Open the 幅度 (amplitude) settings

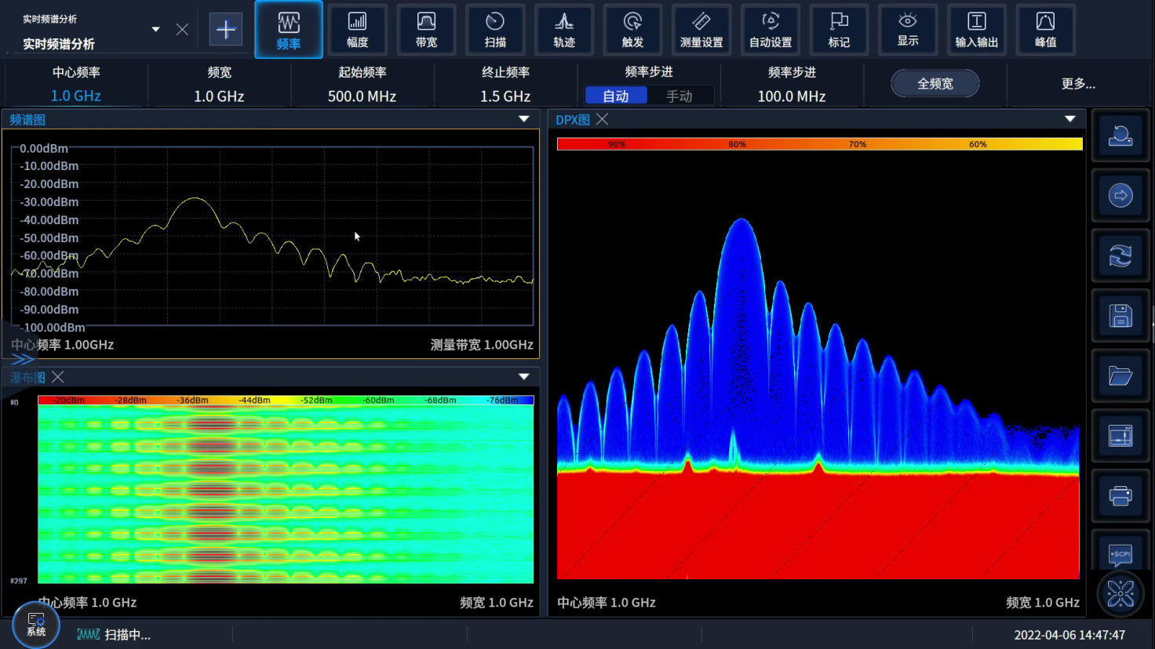(x=357, y=30)
